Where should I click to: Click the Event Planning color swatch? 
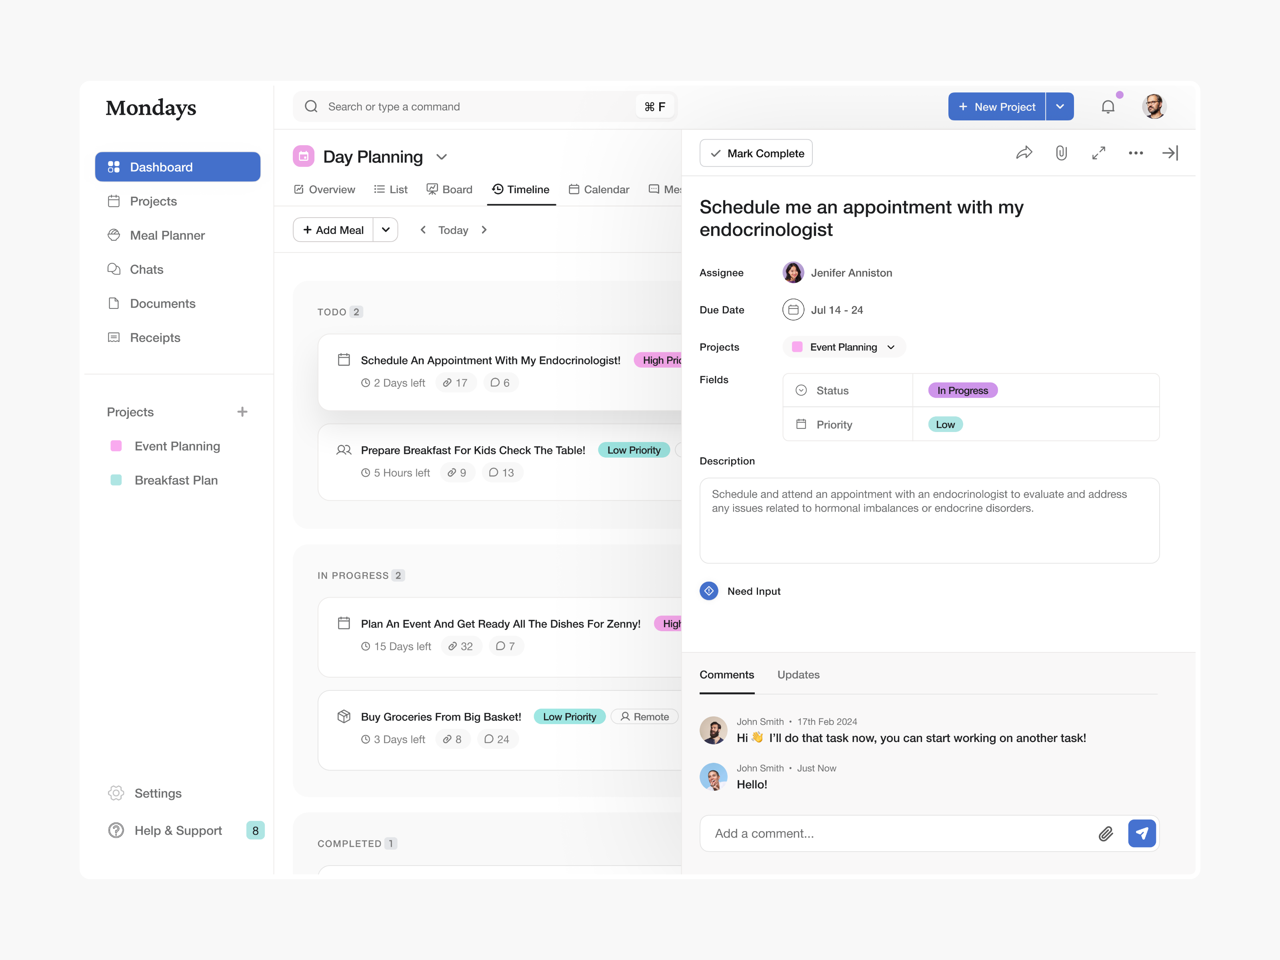coord(117,446)
